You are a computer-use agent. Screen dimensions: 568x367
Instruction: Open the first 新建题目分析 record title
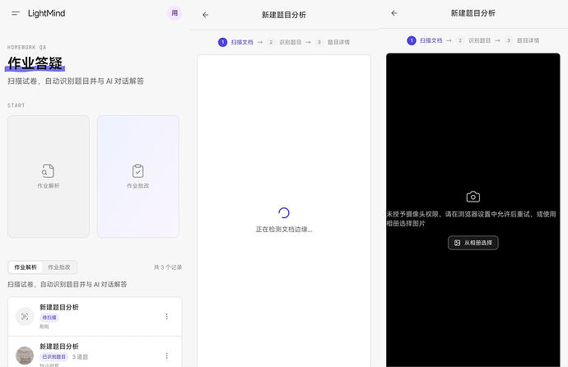point(59,307)
